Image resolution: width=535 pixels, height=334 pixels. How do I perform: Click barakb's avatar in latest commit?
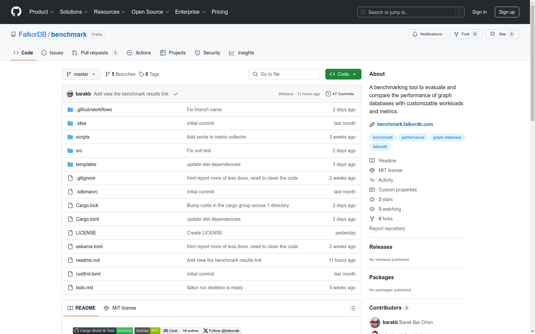(x=70, y=94)
